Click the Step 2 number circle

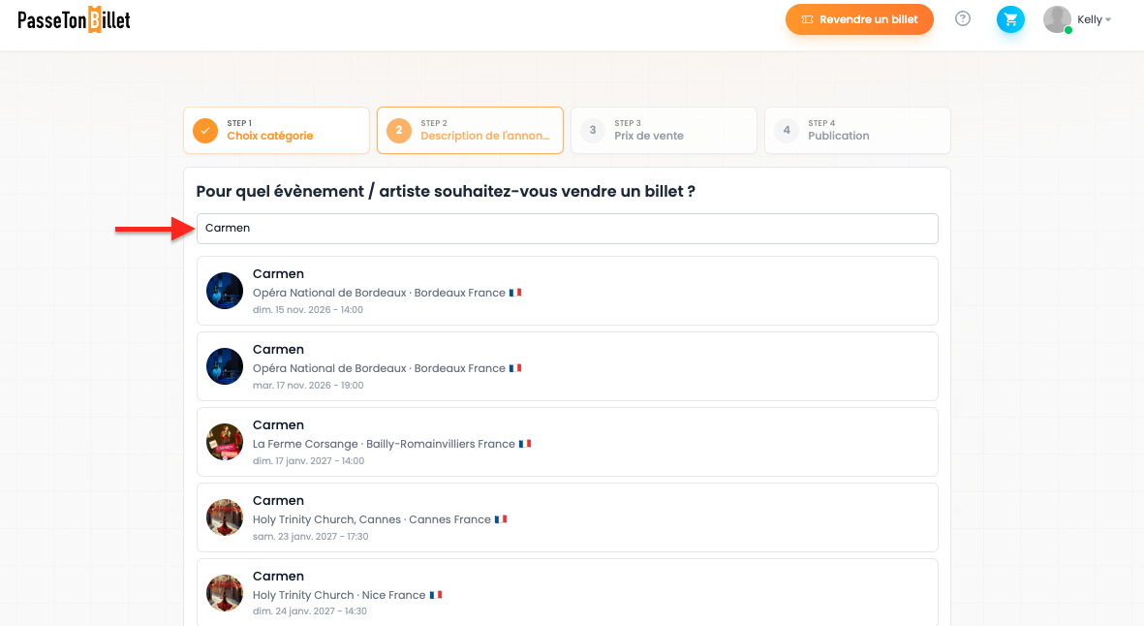[399, 131]
